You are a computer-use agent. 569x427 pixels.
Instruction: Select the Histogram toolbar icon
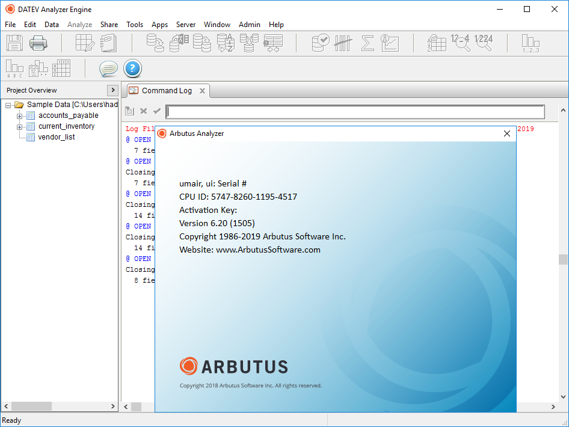coord(343,43)
